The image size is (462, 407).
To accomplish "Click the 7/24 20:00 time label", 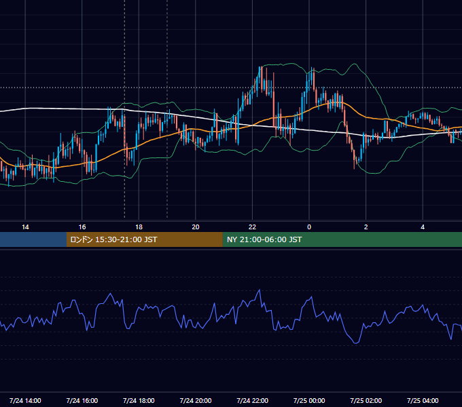I will (196, 400).
